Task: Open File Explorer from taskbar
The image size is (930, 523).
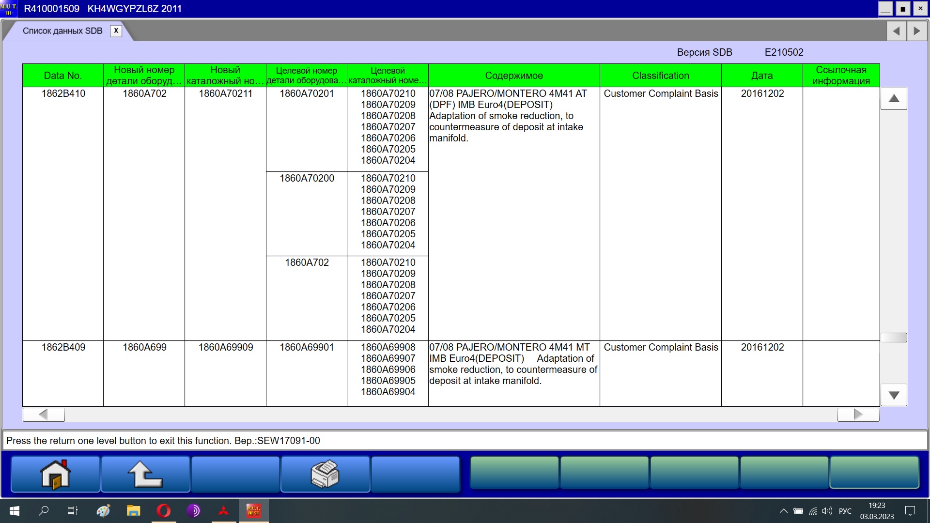Action: click(x=133, y=510)
